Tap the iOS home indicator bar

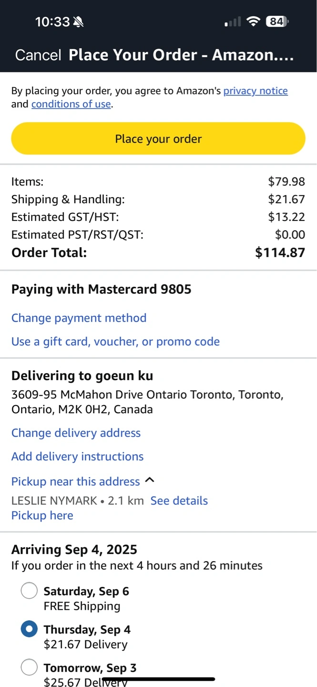158,679
